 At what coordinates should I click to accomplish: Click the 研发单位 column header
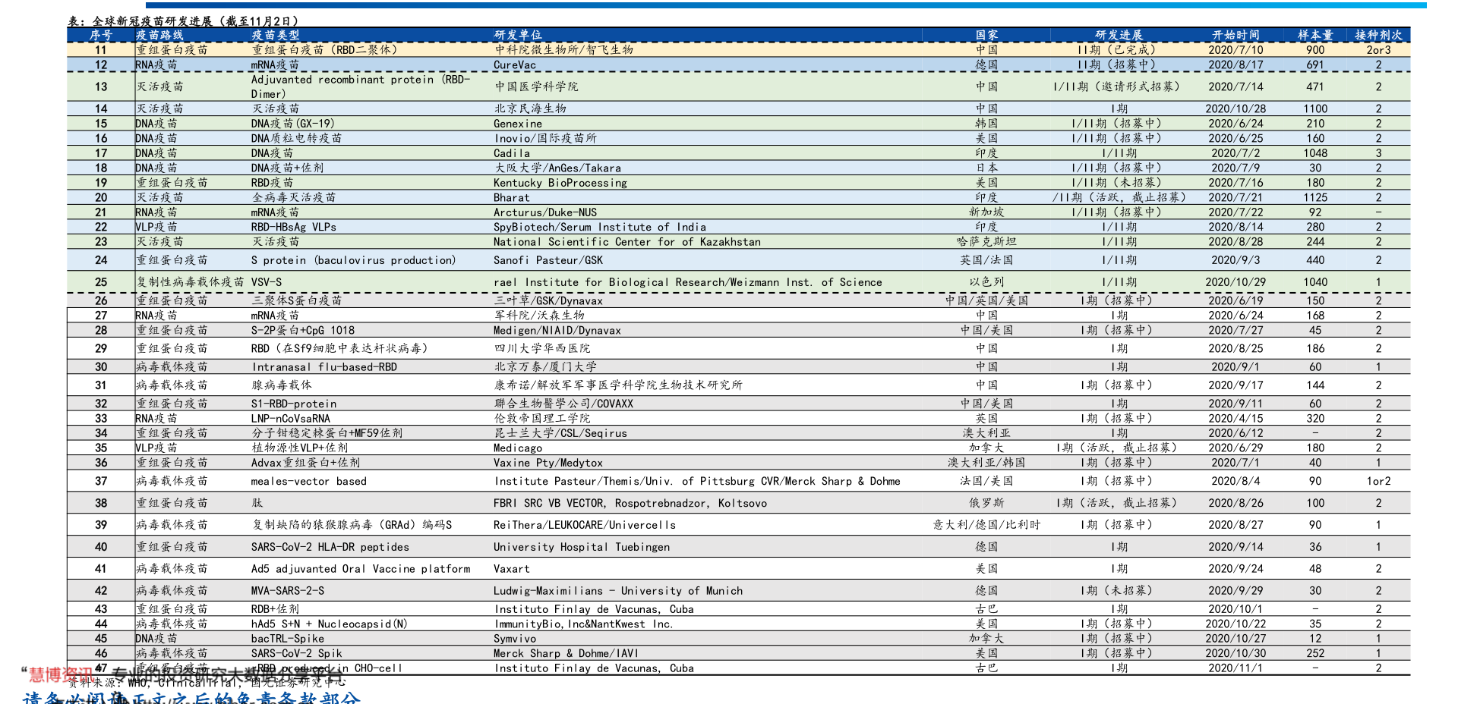pyautogui.click(x=518, y=35)
